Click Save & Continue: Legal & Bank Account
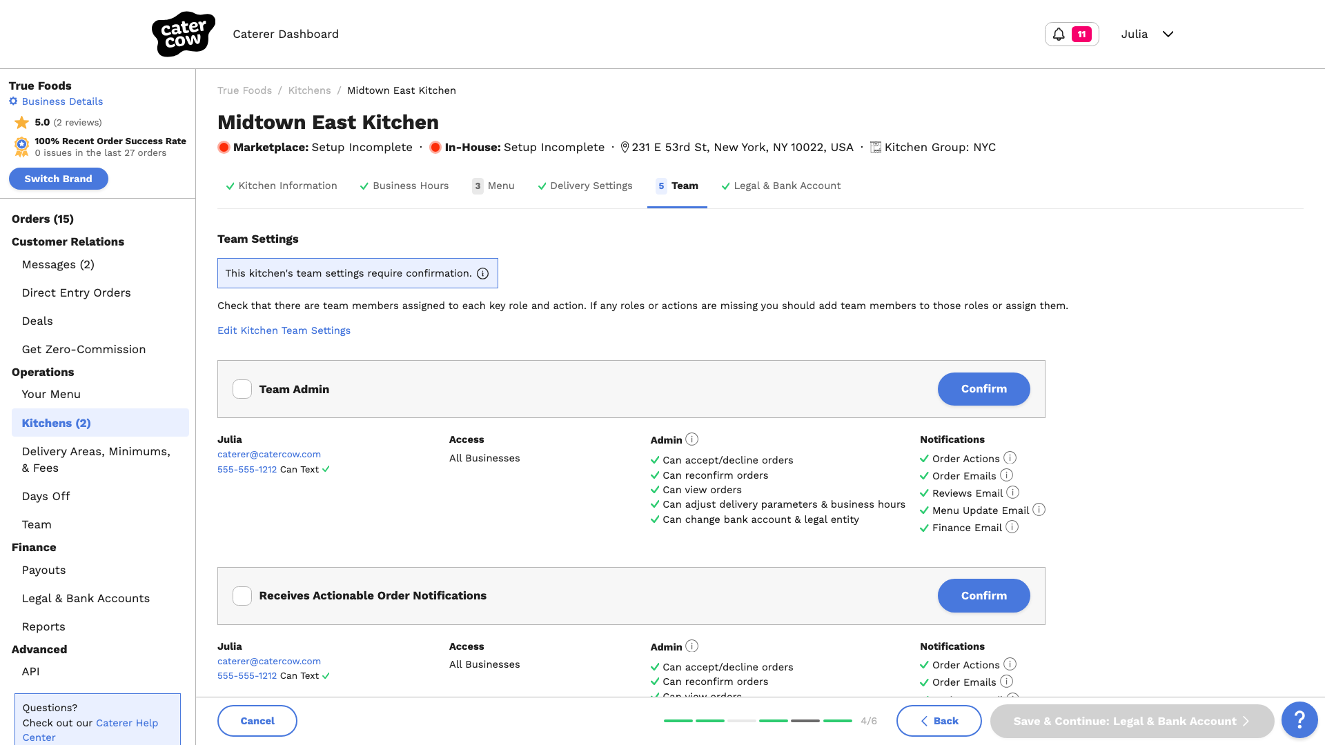This screenshot has height=745, width=1325. point(1132,721)
